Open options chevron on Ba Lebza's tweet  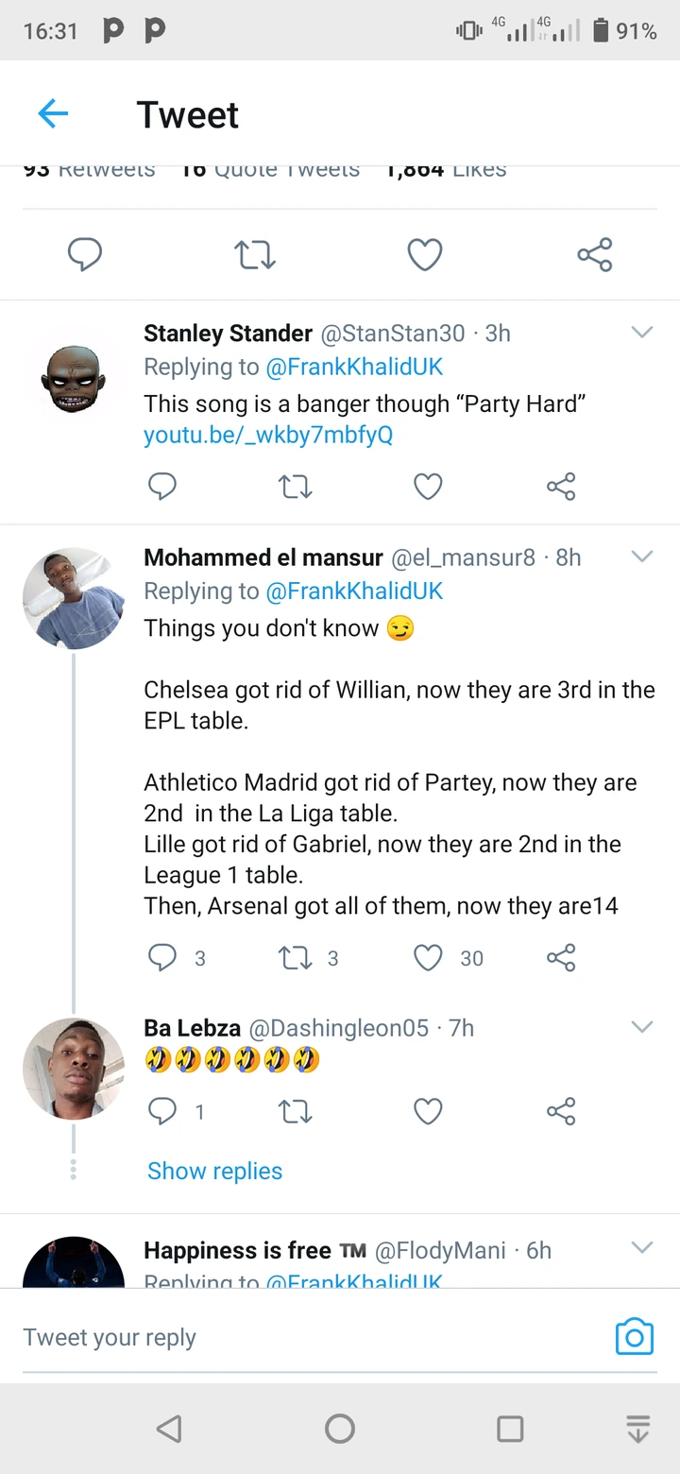tap(641, 1027)
